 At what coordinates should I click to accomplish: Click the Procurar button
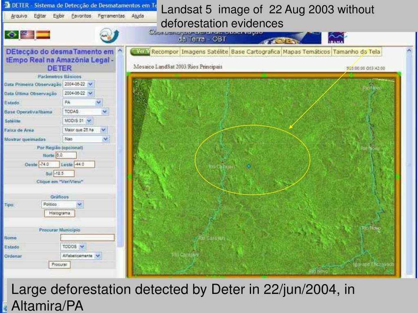coord(60,265)
